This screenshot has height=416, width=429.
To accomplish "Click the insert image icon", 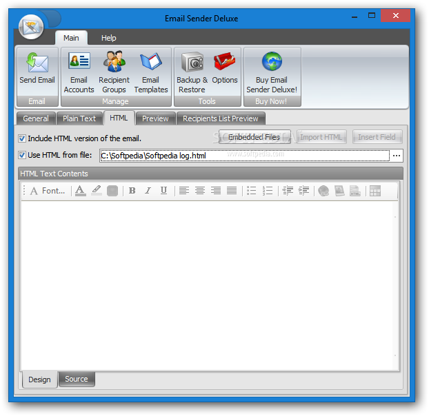I will [339, 191].
